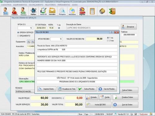Click the gold coin toolbar icon
Screen dimensions: 155x116
coord(102,11)
